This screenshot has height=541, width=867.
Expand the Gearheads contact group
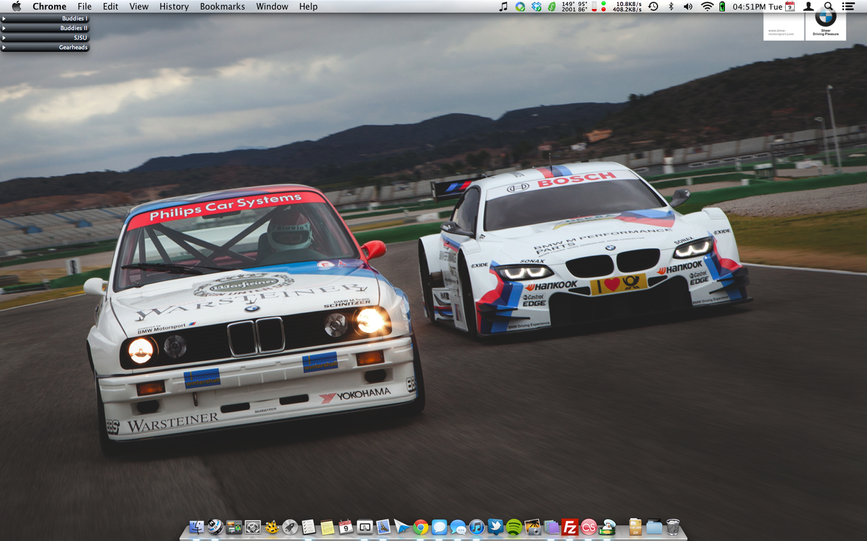tap(45, 47)
